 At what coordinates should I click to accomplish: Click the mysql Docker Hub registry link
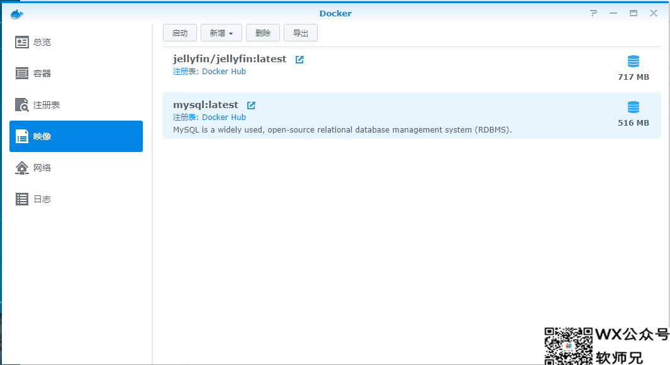point(224,117)
